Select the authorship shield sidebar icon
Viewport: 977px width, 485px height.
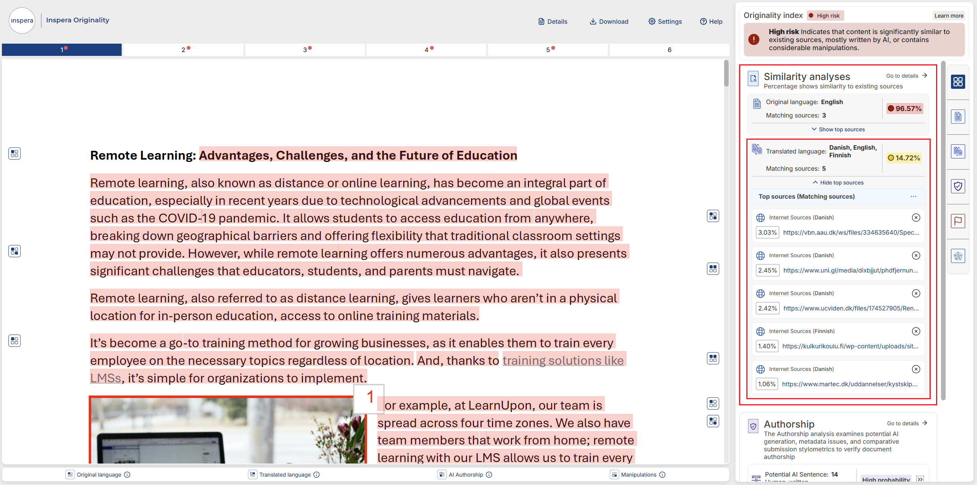coord(958,186)
